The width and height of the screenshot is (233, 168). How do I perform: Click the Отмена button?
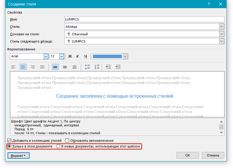coord(213,155)
